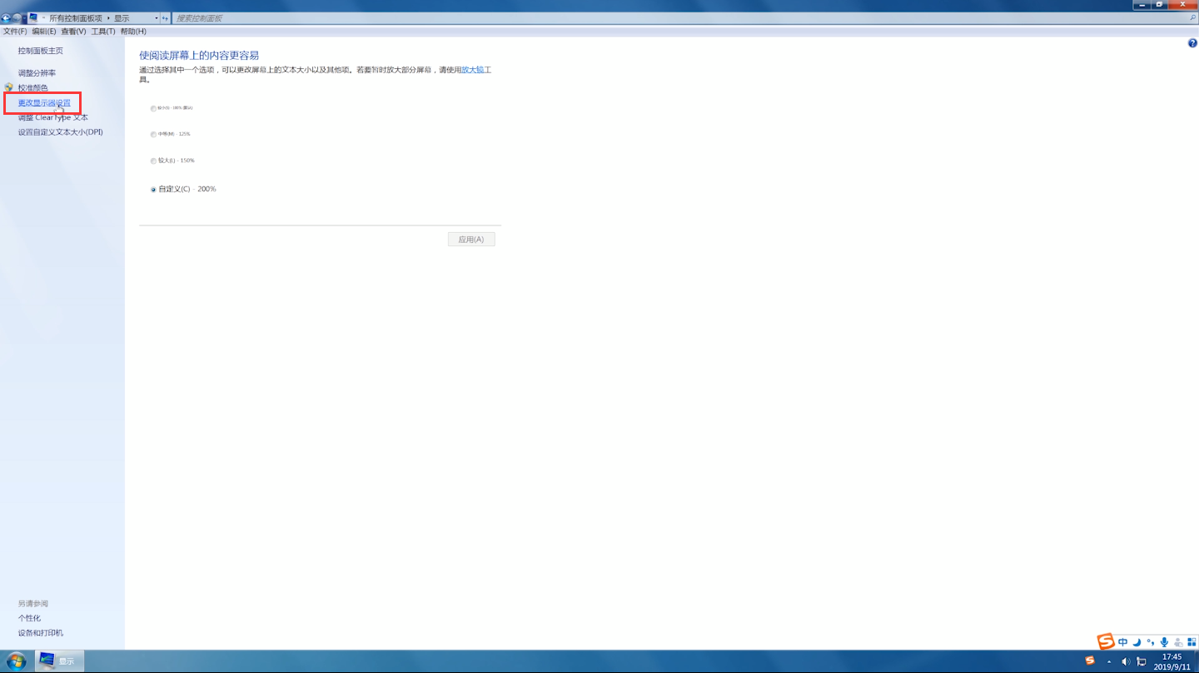Click 显示 in the breadcrumb

coord(122,18)
